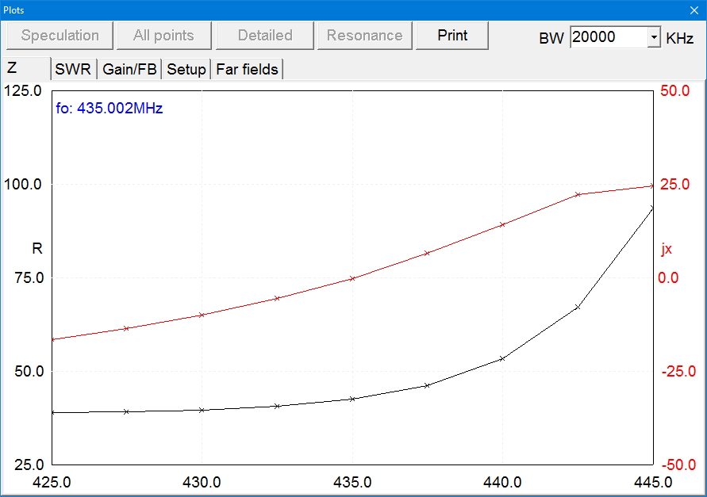The image size is (707, 497).
Task: Click the red jX point at 435.0 MHz
Action: (352, 278)
